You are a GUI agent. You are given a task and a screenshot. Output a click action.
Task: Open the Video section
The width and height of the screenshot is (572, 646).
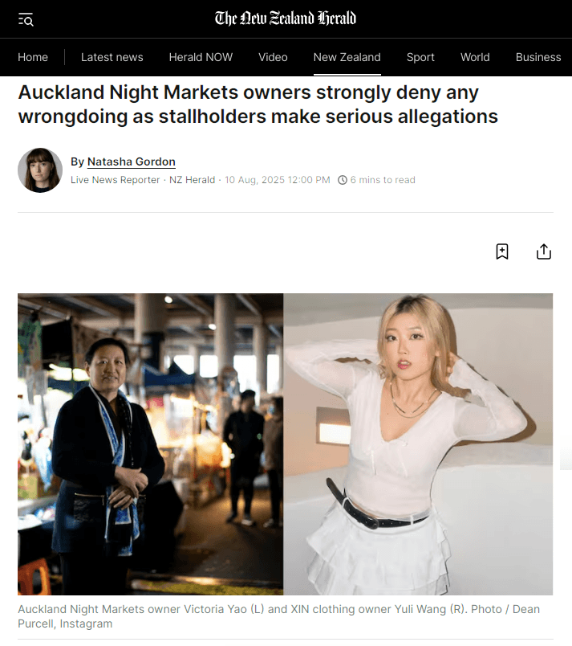pos(273,57)
